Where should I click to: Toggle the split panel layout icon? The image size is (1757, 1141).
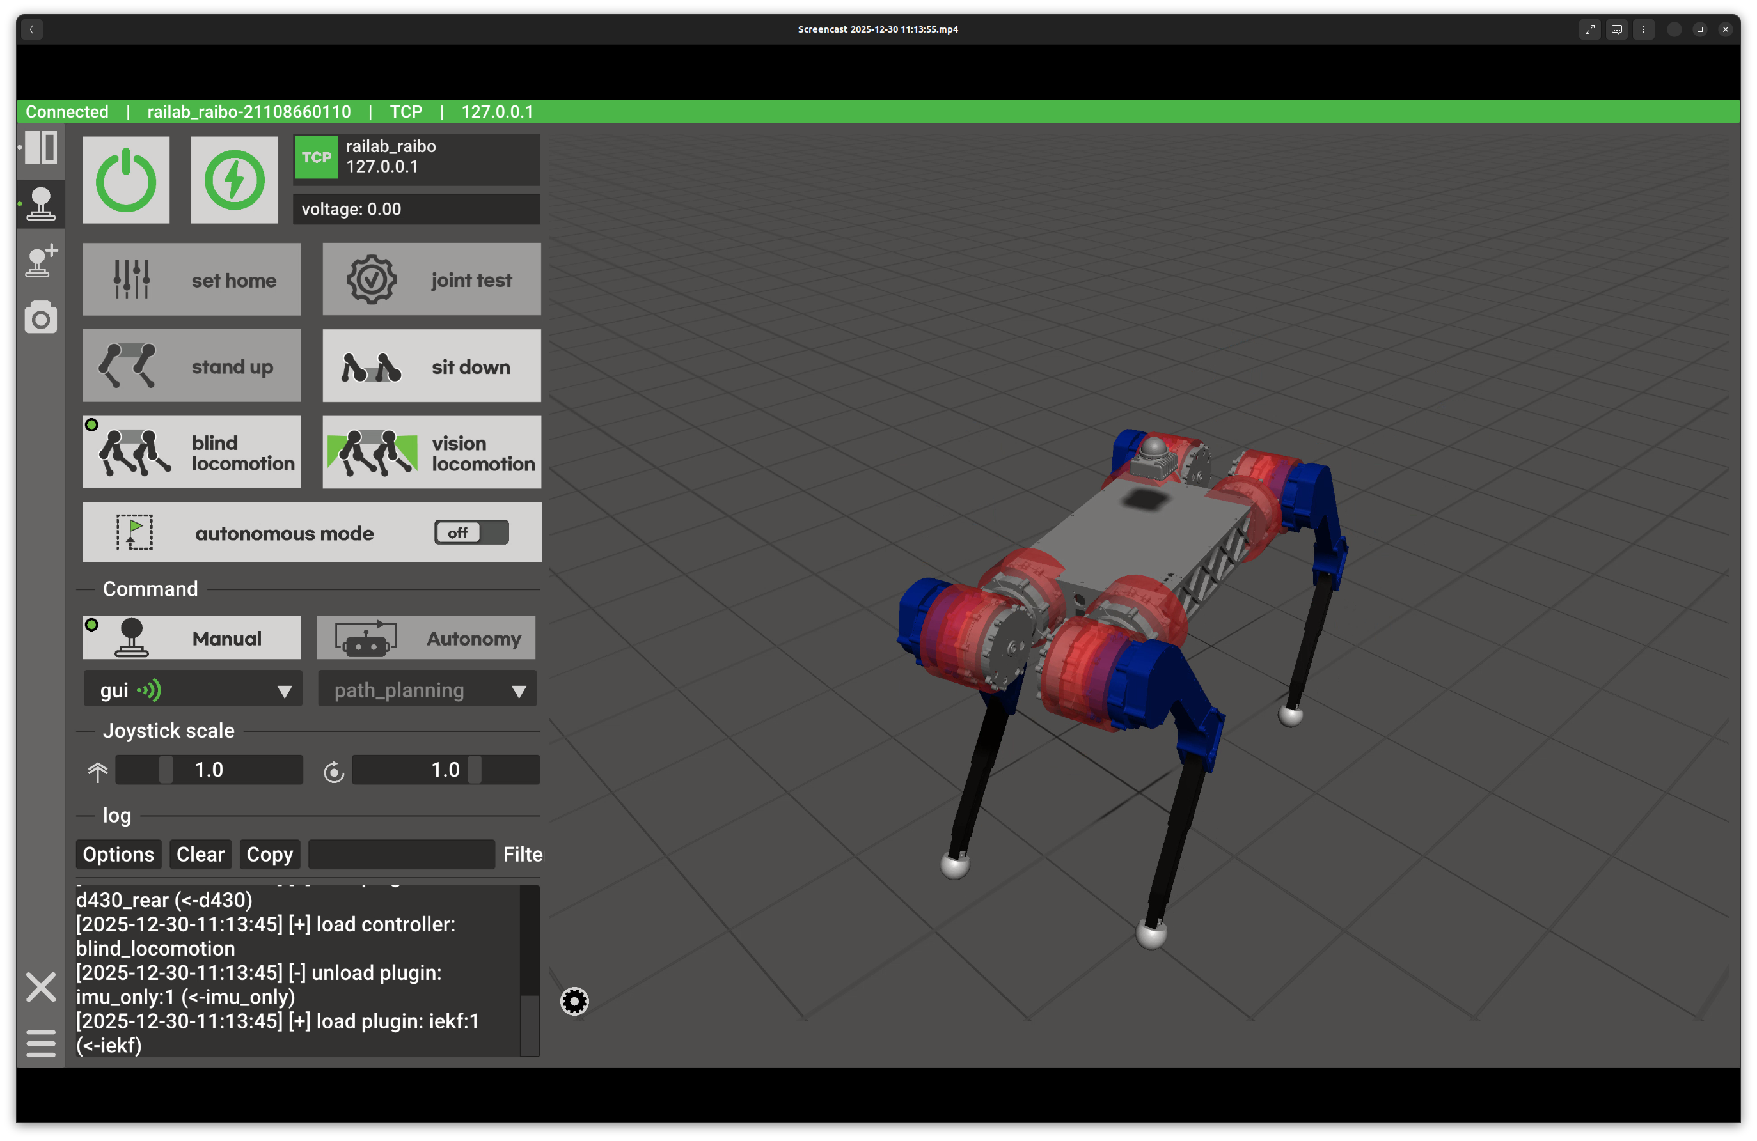pos(40,148)
